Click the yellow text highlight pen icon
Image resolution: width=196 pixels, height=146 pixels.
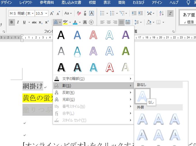pyautogui.click(x=65, y=22)
